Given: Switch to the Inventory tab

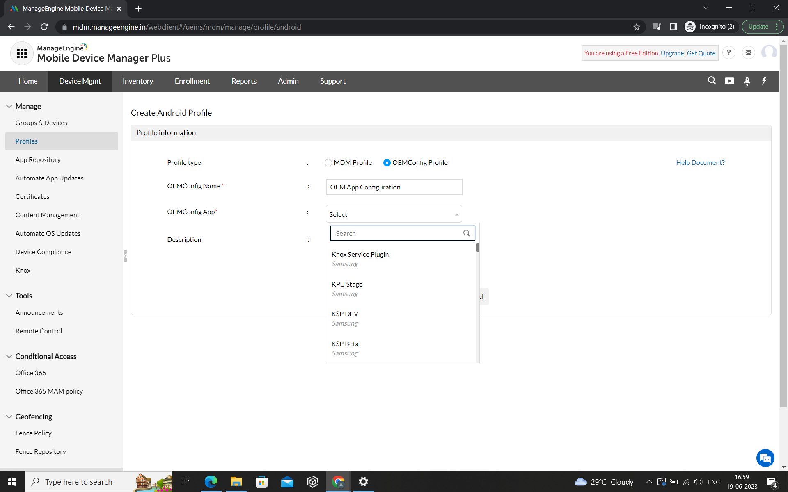Looking at the screenshot, I should click(138, 81).
